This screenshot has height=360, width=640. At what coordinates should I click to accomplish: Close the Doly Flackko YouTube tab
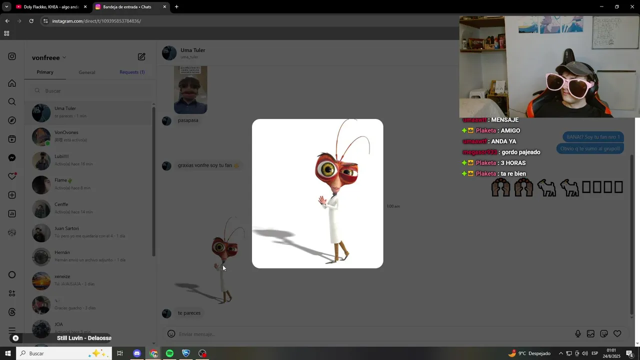click(x=85, y=7)
